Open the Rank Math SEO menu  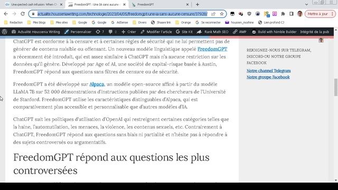pos(212,32)
